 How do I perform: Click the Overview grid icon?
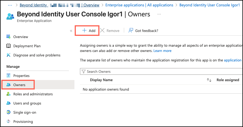point(8,37)
